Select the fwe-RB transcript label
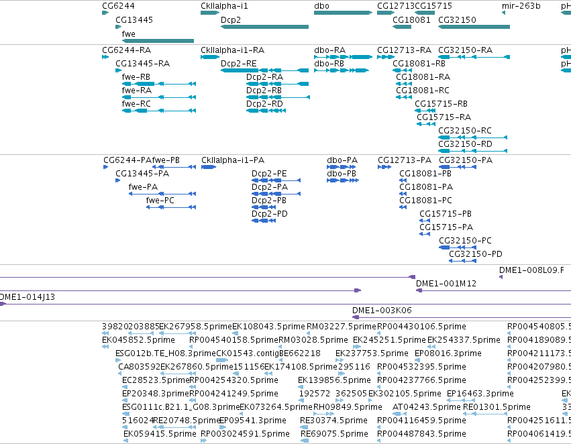The image size is (571, 444). pos(136,76)
